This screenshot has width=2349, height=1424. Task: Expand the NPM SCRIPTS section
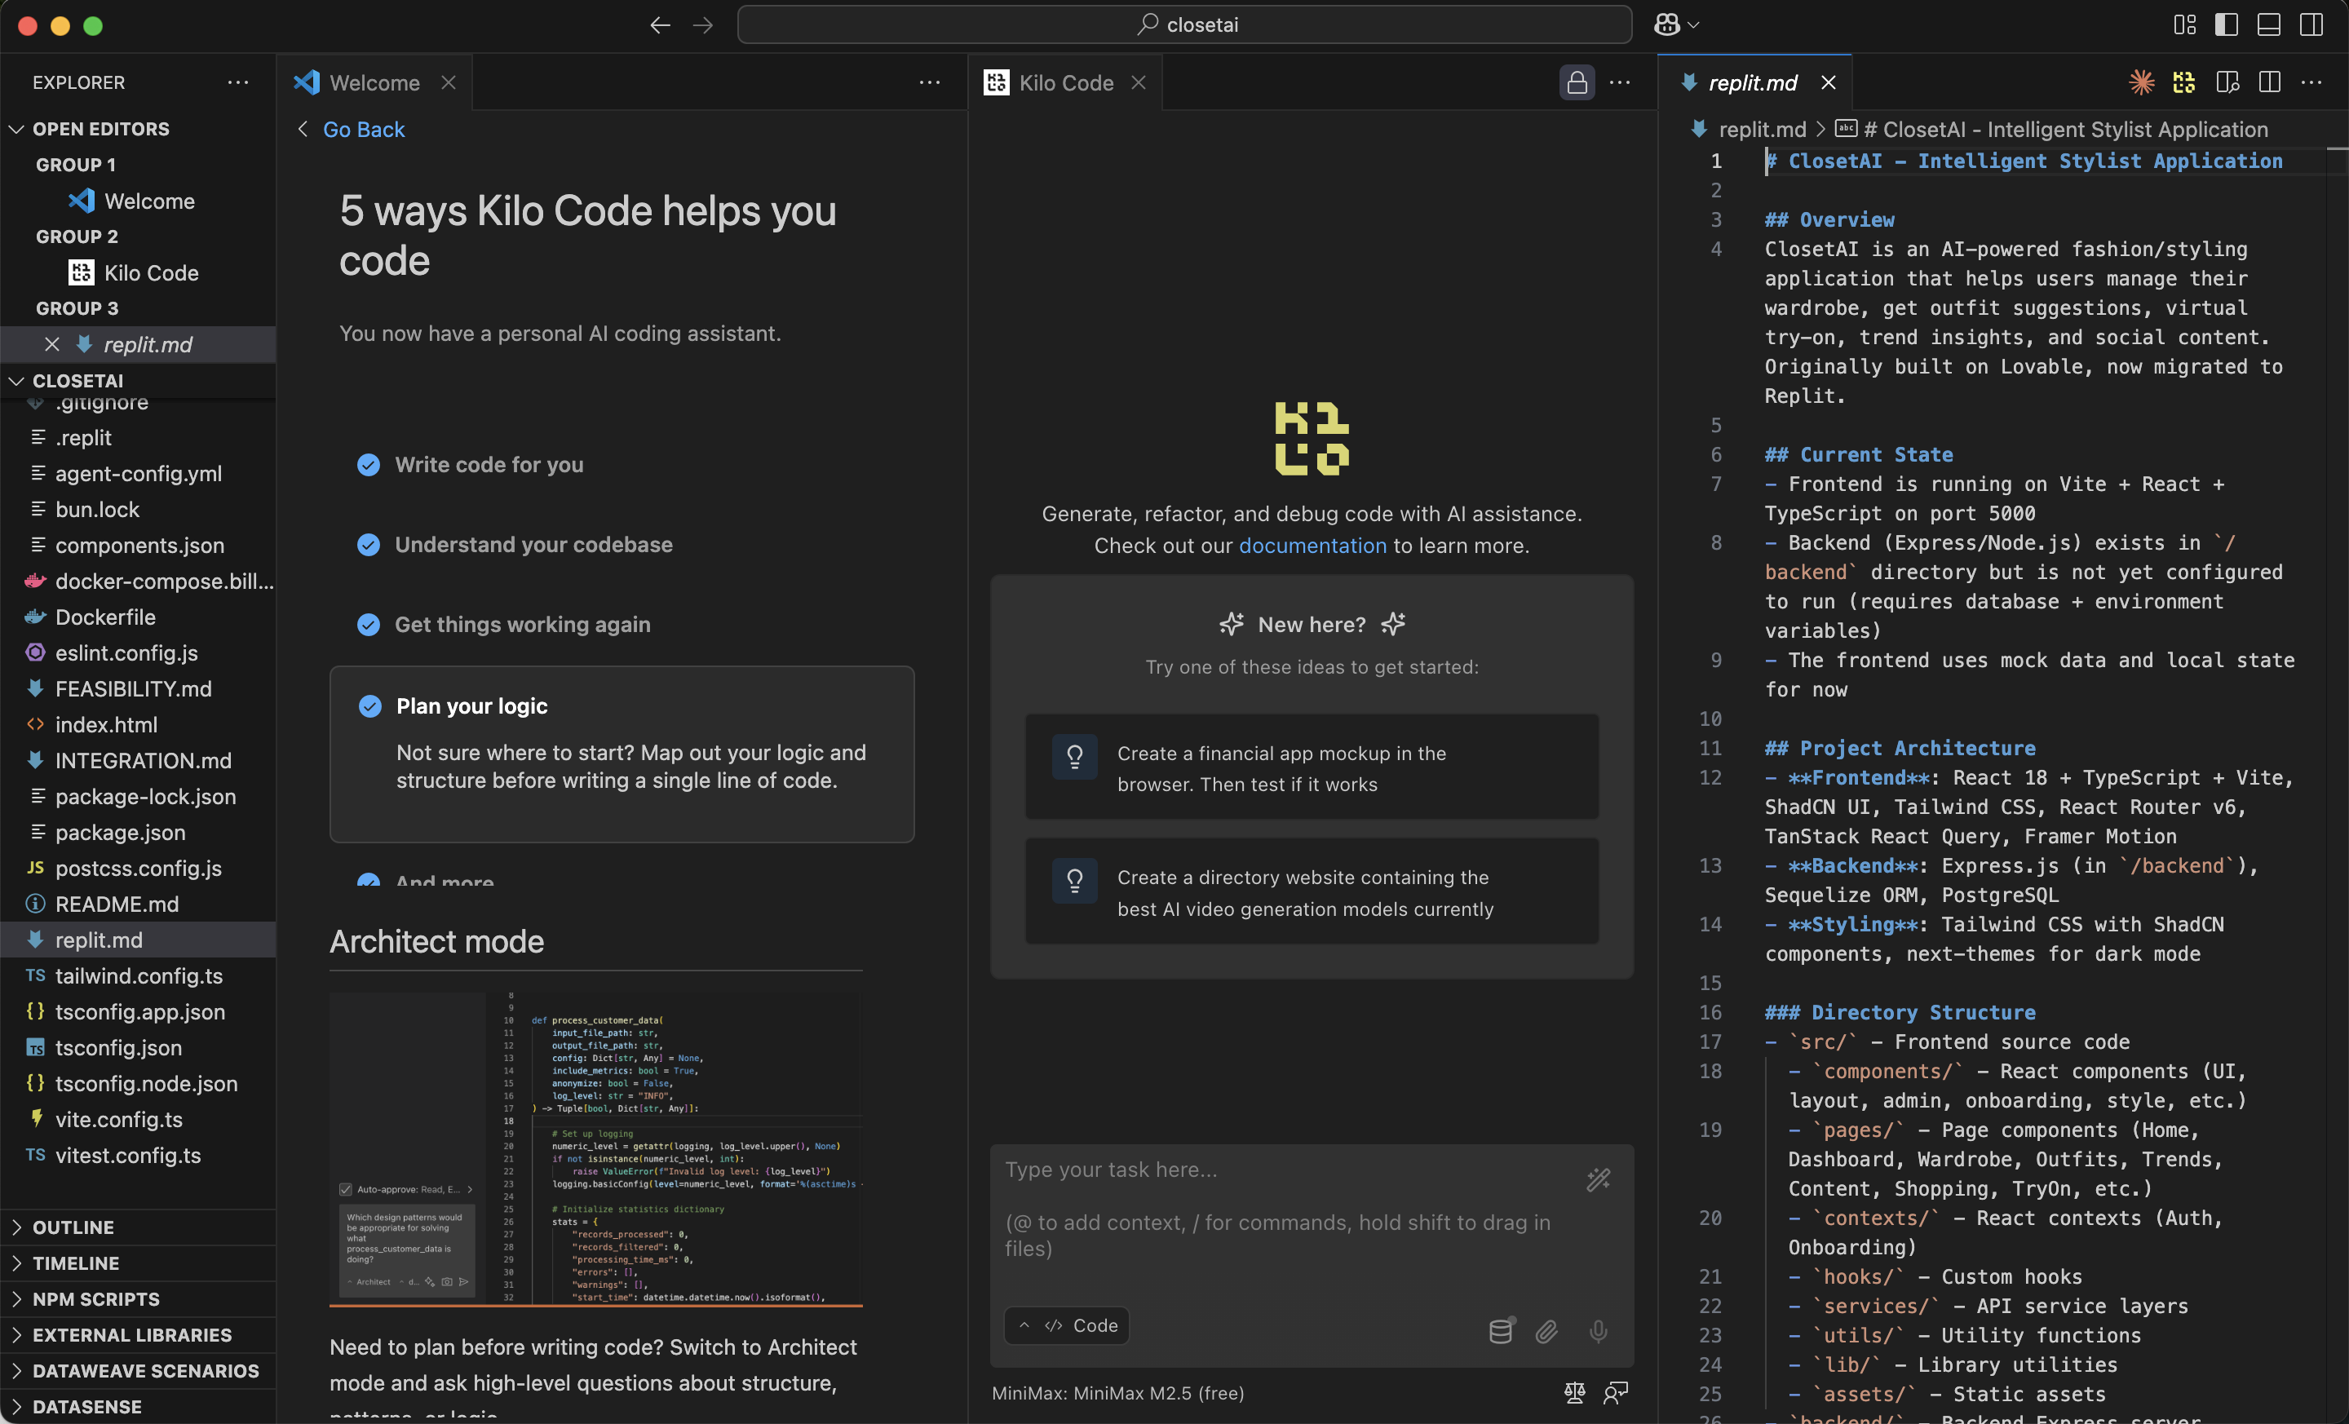(95, 1298)
